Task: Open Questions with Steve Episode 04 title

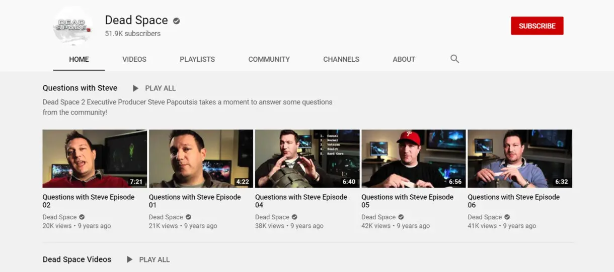Action: point(301,201)
